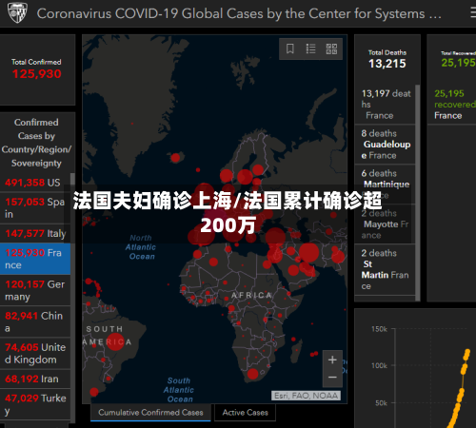Click the deaths list vertical scrollbar
The height and width of the screenshot is (428, 476).
coord(418,192)
